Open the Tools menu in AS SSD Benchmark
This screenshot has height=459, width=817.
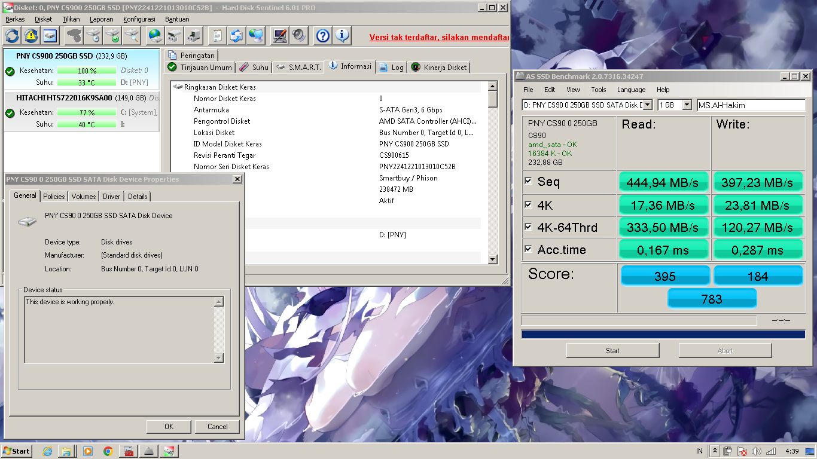pyautogui.click(x=599, y=90)
